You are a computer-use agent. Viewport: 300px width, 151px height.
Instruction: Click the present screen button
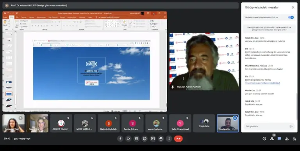point(153,139)
